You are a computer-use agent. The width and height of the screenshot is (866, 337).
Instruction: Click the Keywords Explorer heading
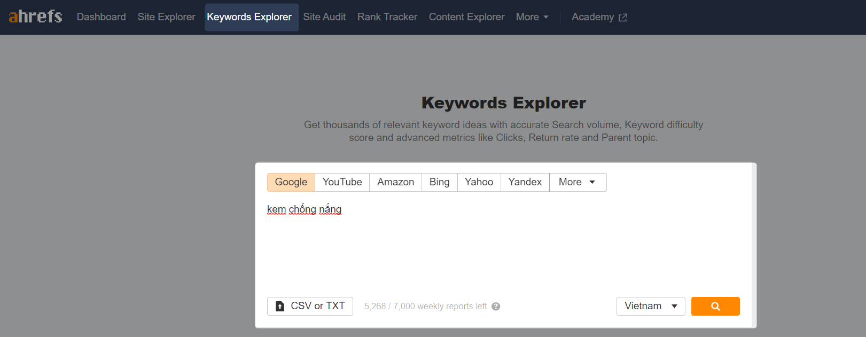(503, 103)
